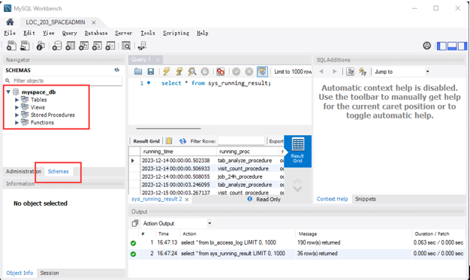The image size is (470, 280).
Task: Collapse the myspace_db schema
Action: (x=8, y=92)
